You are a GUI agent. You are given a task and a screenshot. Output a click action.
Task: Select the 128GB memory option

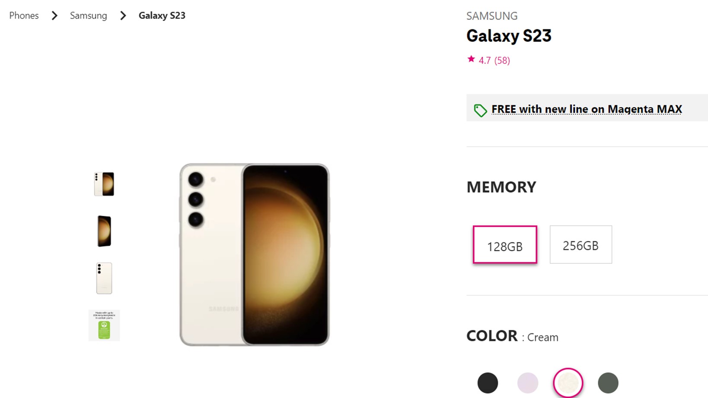click(x=504, y=245)
